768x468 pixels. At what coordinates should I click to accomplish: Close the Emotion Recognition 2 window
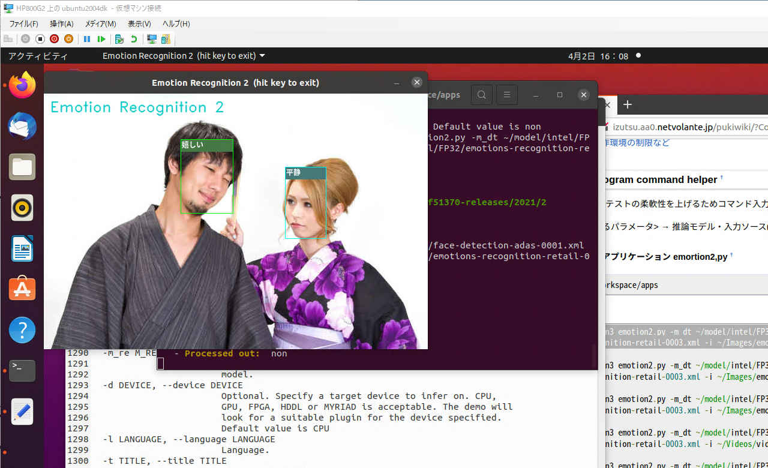[417, 83]
